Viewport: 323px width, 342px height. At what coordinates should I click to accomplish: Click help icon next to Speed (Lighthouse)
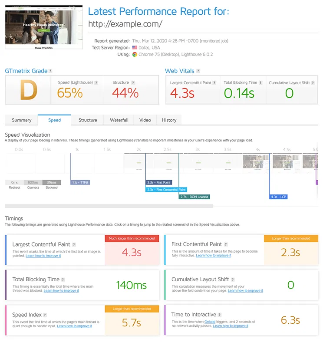pyautogui.click(x=96, y=82)
